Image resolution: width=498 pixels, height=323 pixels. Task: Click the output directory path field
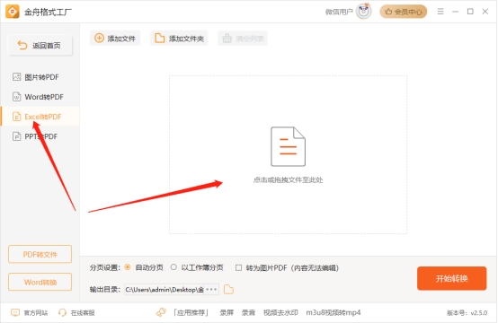point(164,290)
